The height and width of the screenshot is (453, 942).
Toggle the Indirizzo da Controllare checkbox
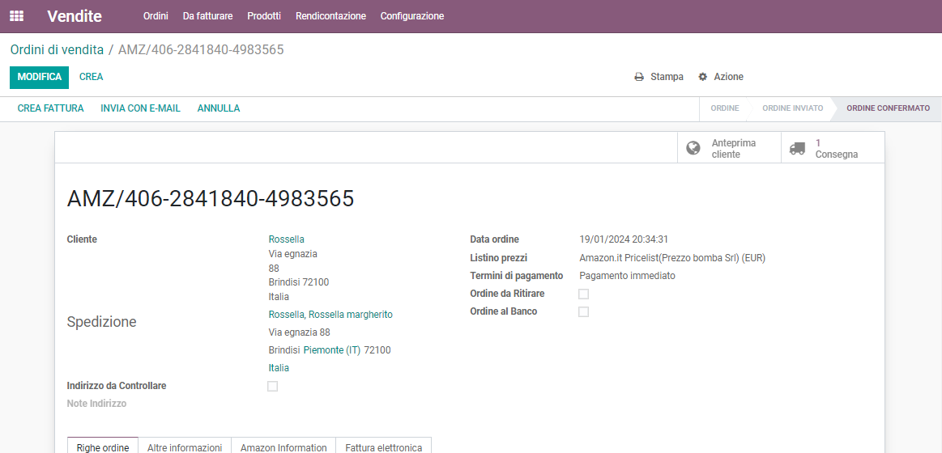tap(273, 387)
